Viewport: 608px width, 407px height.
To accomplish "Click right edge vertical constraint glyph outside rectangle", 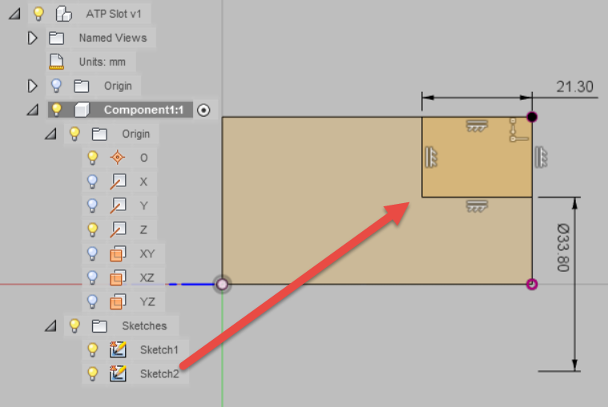I will coord(541,157).
